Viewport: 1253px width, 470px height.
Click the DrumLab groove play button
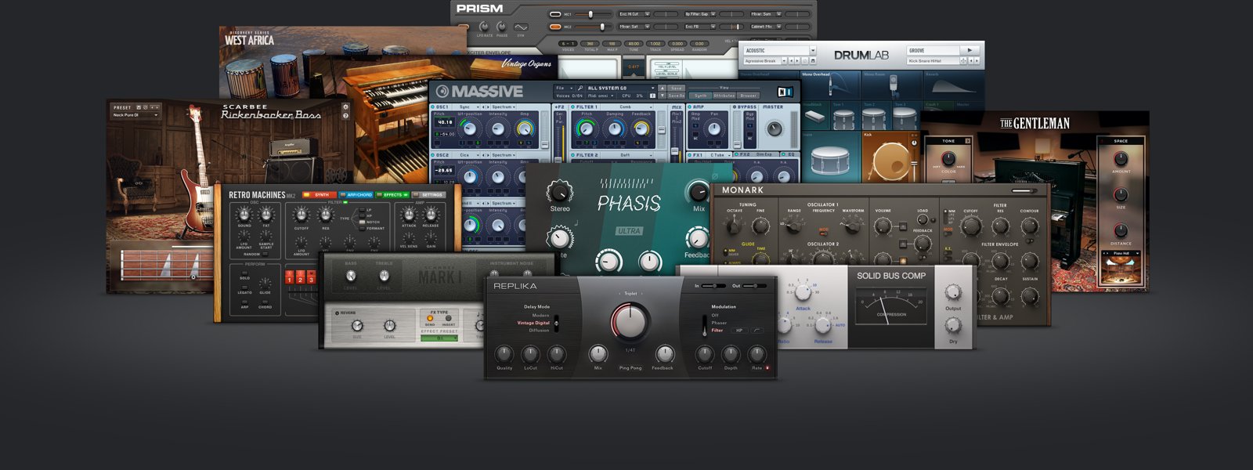[970, 50]
